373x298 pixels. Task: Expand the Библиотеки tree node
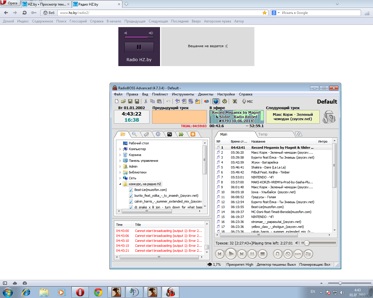120,172
